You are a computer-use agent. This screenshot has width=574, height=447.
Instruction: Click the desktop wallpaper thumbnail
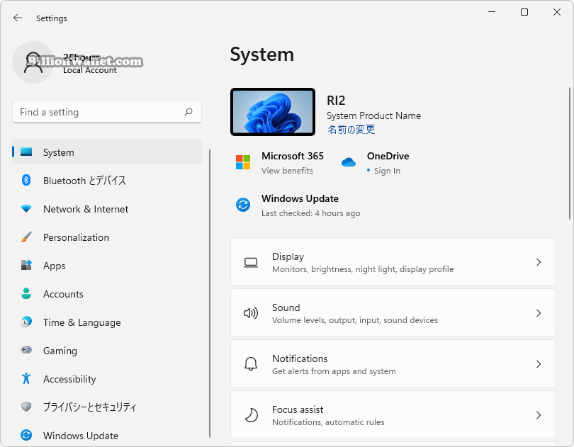273,112
